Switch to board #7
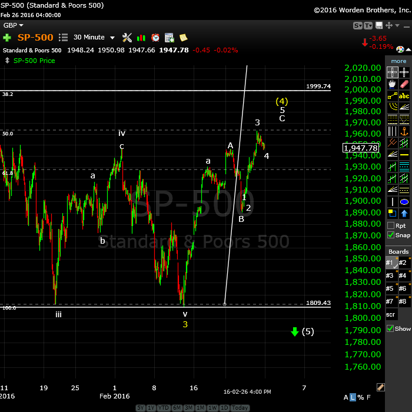 pyautogui.click(x=391, y=301)
